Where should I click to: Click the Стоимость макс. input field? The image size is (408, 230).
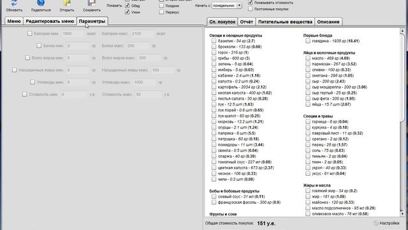(148, 95)
